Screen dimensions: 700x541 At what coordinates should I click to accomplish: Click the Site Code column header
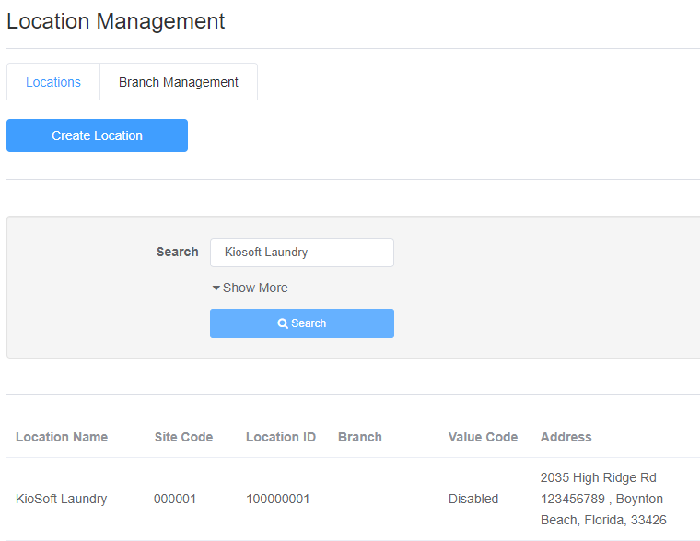[183, 437]
